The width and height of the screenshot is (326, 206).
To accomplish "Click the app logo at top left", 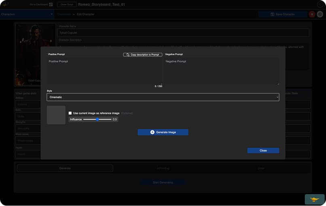I will point(4,4).
